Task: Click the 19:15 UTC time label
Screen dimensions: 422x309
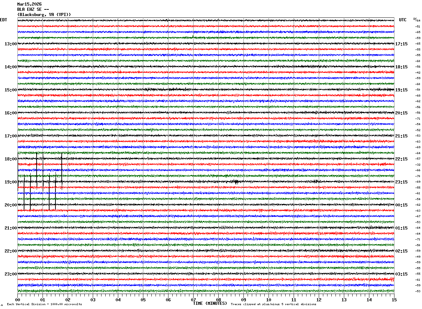Action: pyautogui.click(x=401, y=90)
